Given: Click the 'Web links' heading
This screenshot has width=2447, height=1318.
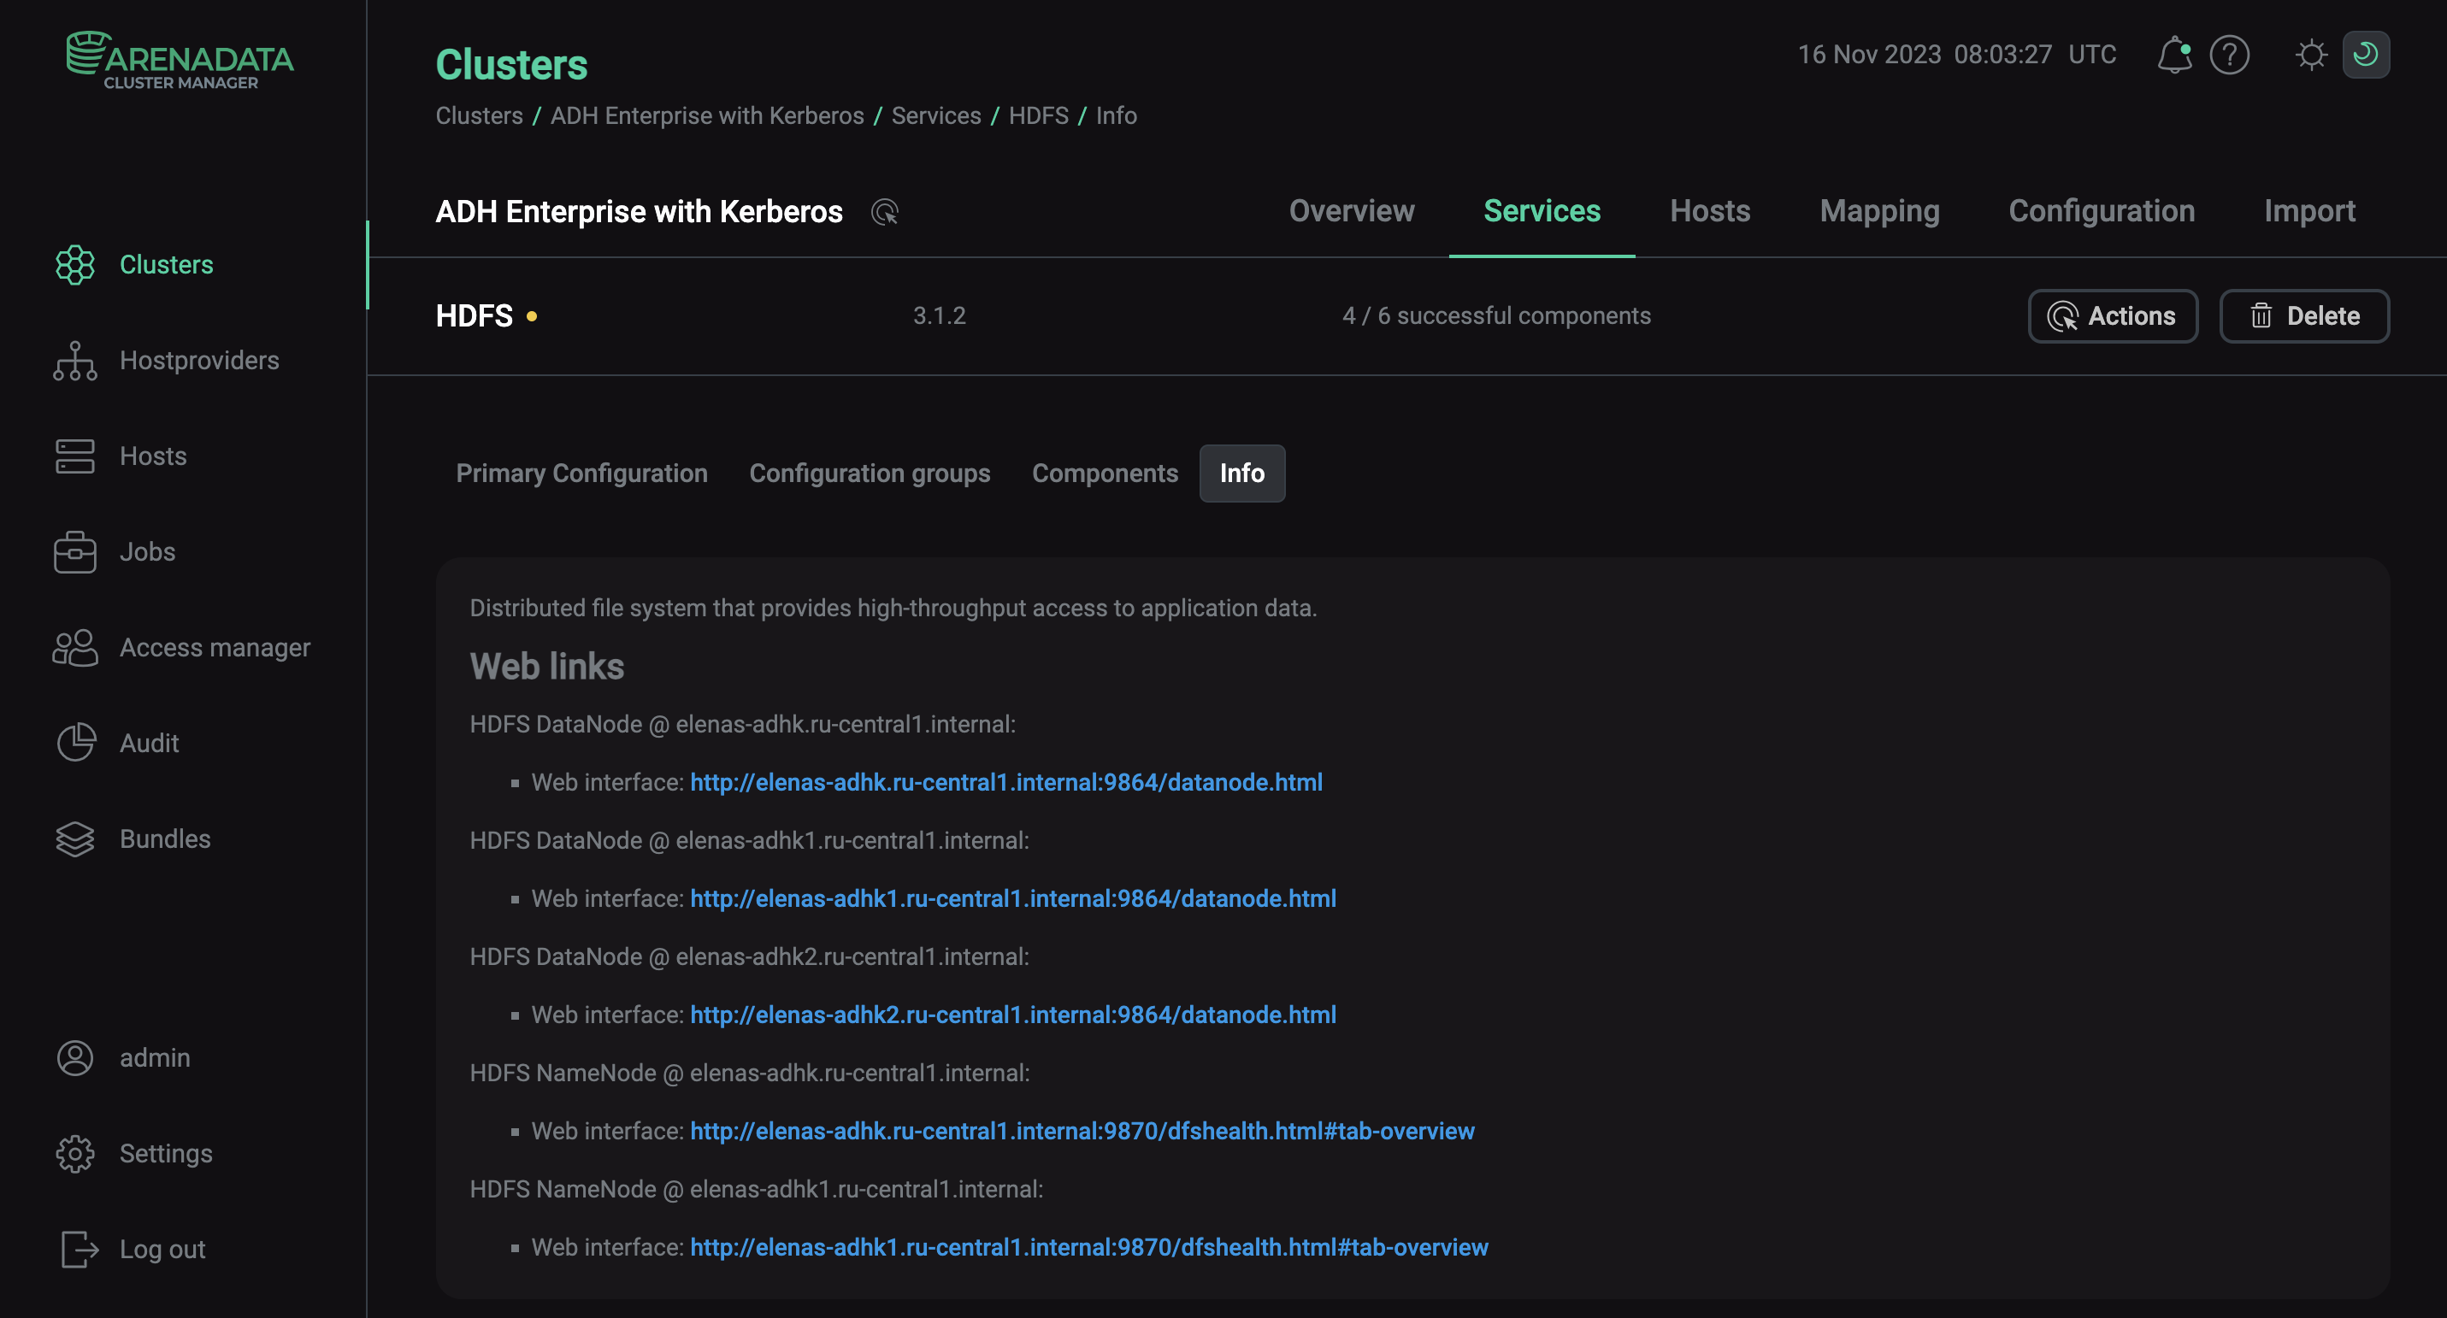Looking at the screenshot, I should coord(547,667).
